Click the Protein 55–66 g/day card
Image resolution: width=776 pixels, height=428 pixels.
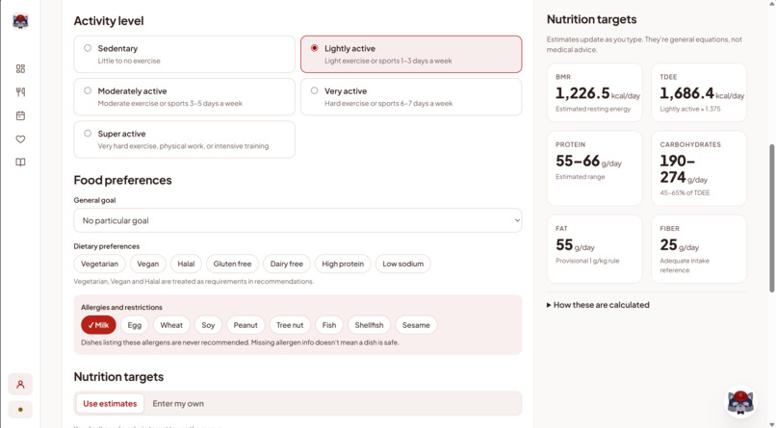(x=594, y=168)
